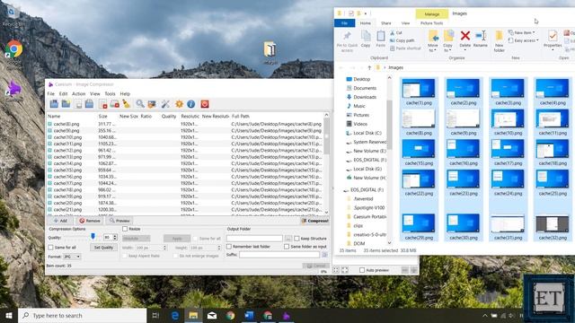The image size is (575, 323).
Task: Open the File tab in Explorer
Action: pyautogui.click(x=344, y=23)
